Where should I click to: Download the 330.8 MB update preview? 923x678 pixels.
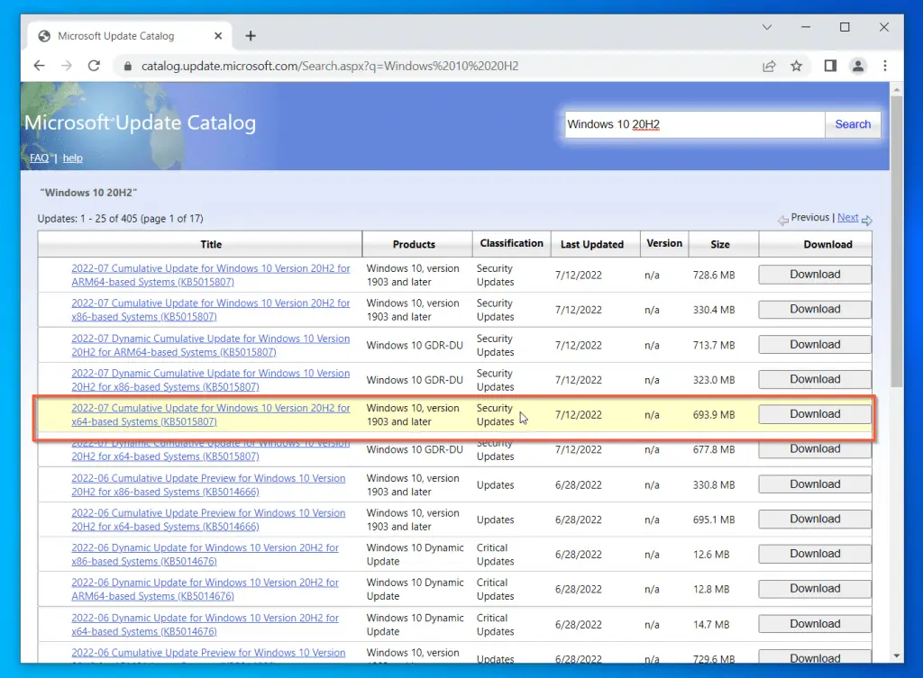click(x=815, y=484)
